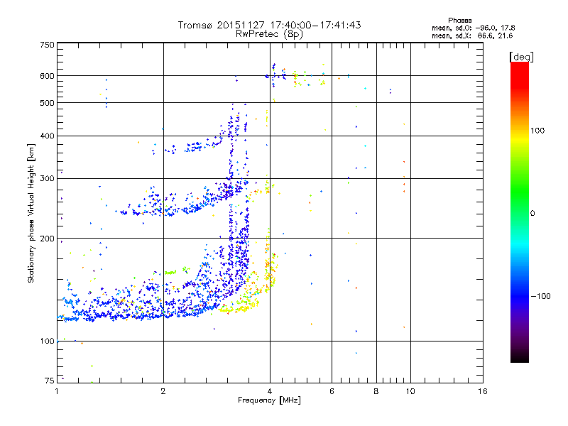Image resolution: width=568 pixels, height=426 pixels.
Task: Click the y-axis tick label '200'
Action: (47, 239)
